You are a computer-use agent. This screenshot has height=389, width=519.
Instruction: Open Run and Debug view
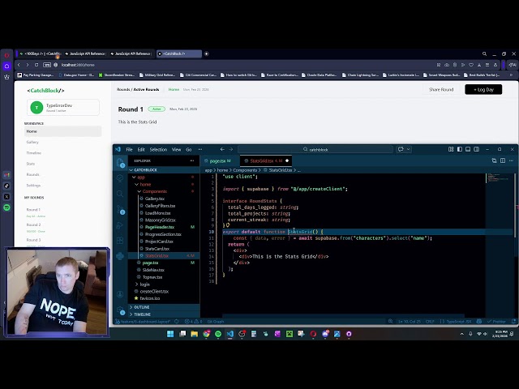click(x=120, y=225)
